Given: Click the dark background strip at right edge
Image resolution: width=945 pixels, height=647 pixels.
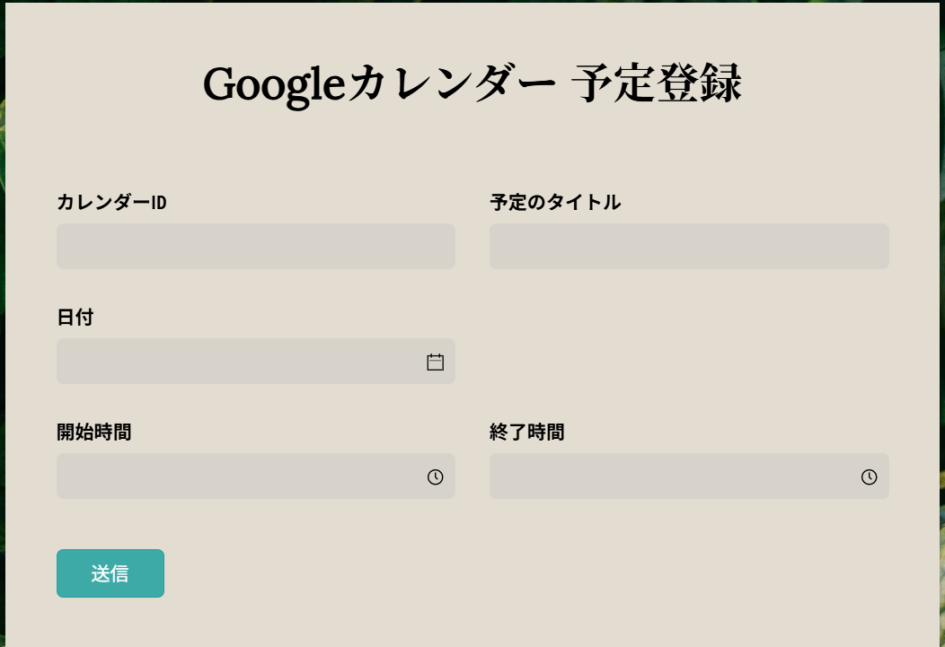Looking at the screenshot, I should [x=942, y=325].
